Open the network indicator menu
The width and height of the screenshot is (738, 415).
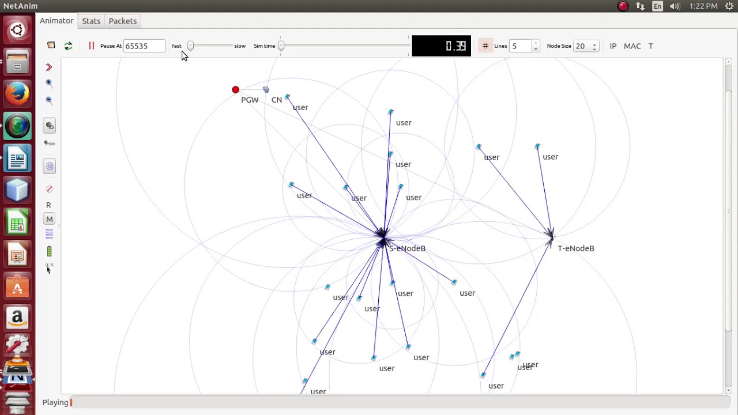point(641,6)
